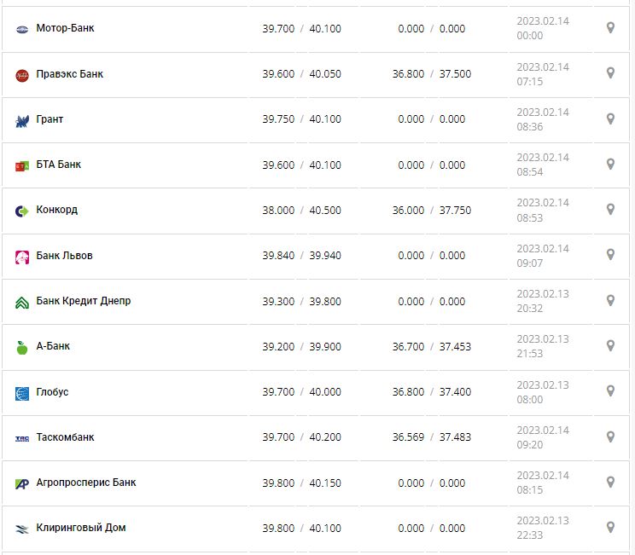Click the Конкорд location pin icon

pyautogui.click(x=610, y=210)
